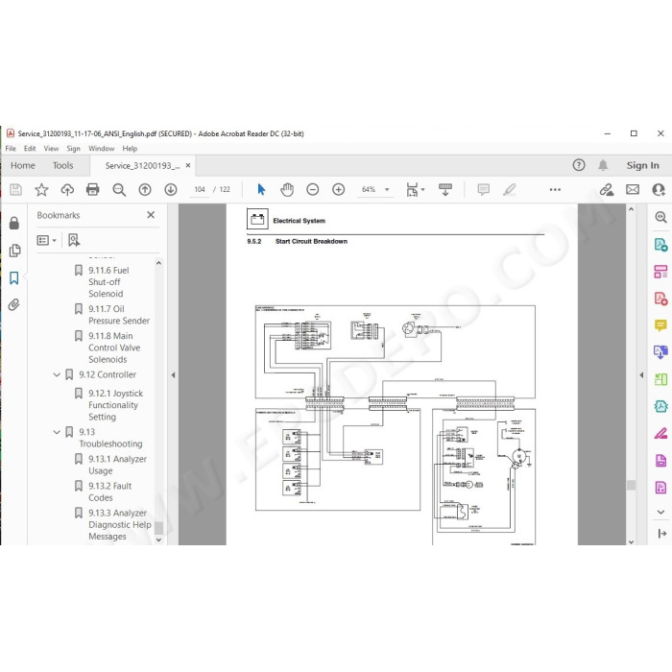
Task: Click the Zoom in plus icon
Action: 339,189
